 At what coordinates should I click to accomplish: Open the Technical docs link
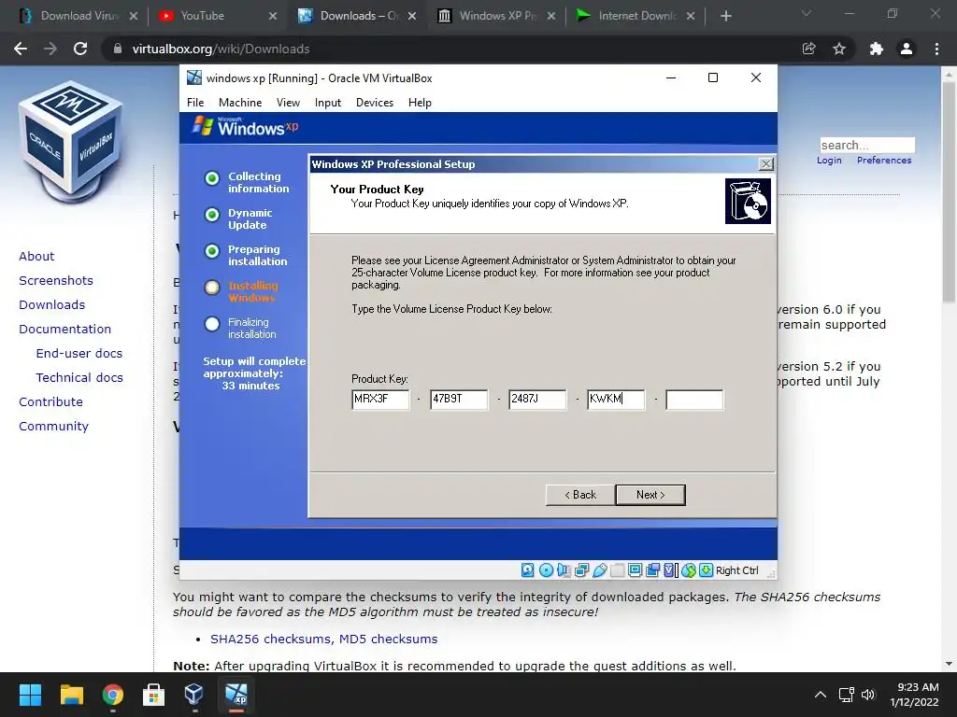pos(79,378)
